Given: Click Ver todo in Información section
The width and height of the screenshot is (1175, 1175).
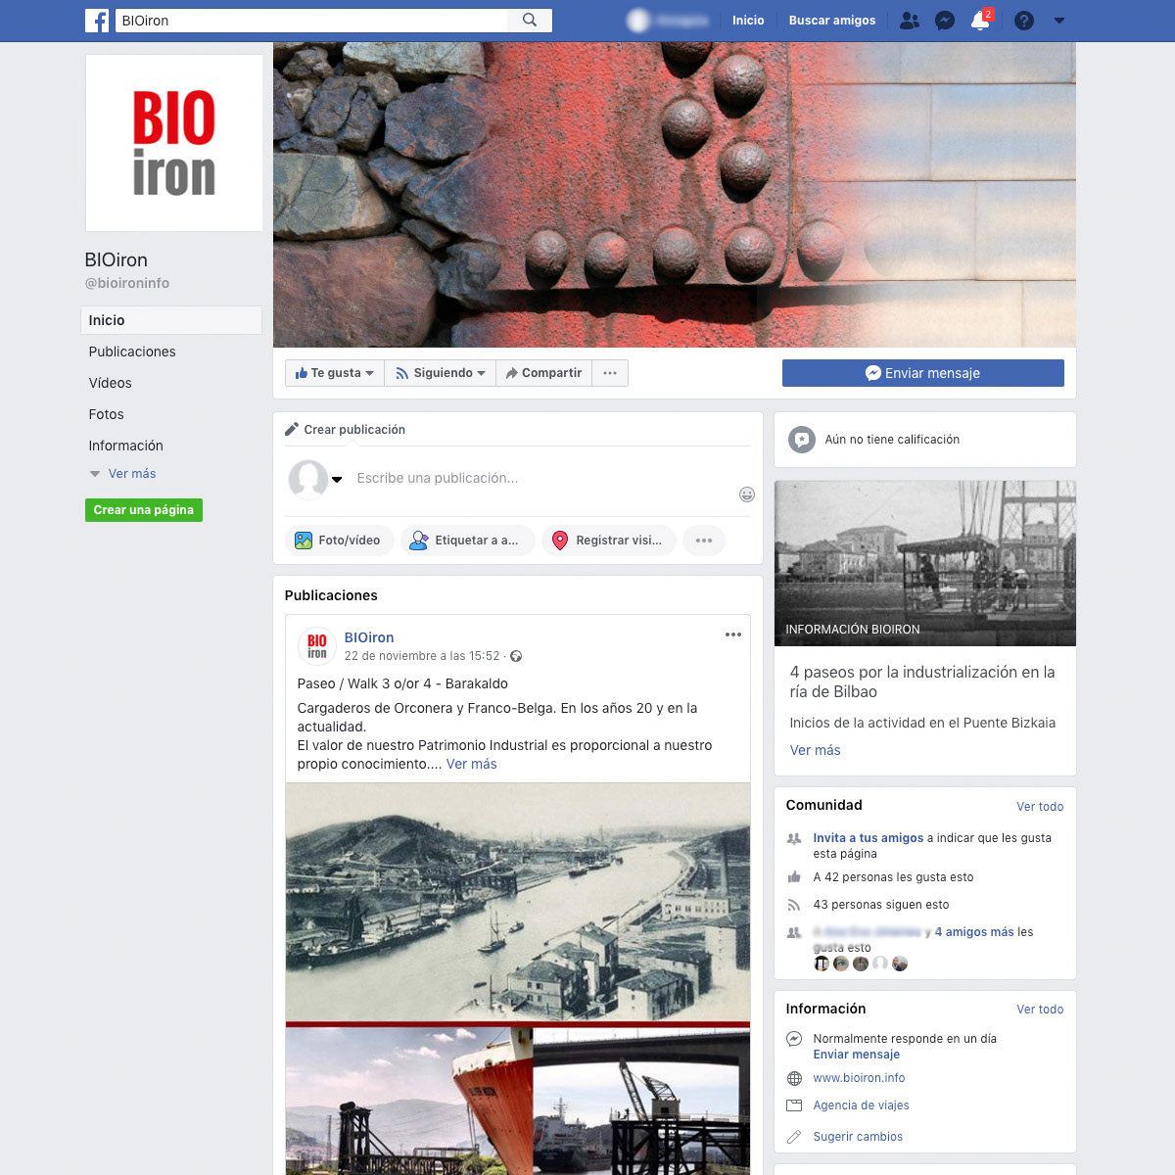Looking at the screenshot, I should 1040,1010.
